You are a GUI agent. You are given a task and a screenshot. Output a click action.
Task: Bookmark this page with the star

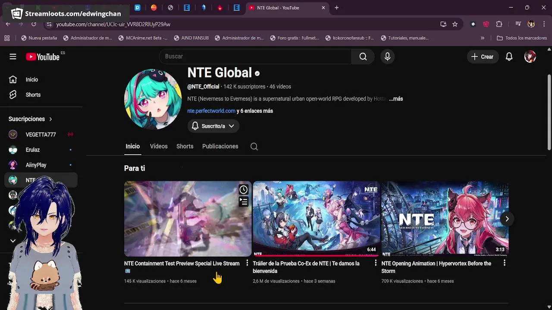(x=455, y=24)
